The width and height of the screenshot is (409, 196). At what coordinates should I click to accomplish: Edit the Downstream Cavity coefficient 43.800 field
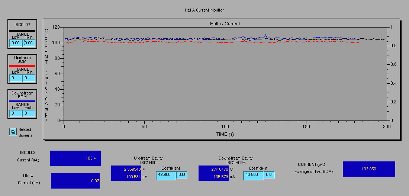pyautogui.click(x=254, y=176)
